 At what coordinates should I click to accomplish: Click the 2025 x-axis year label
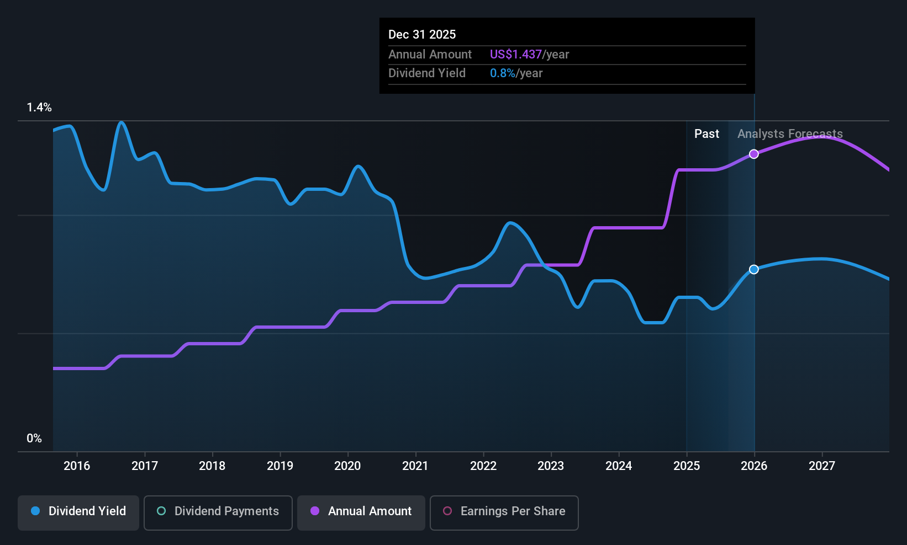pyautogui.click(x=687, y=466)
